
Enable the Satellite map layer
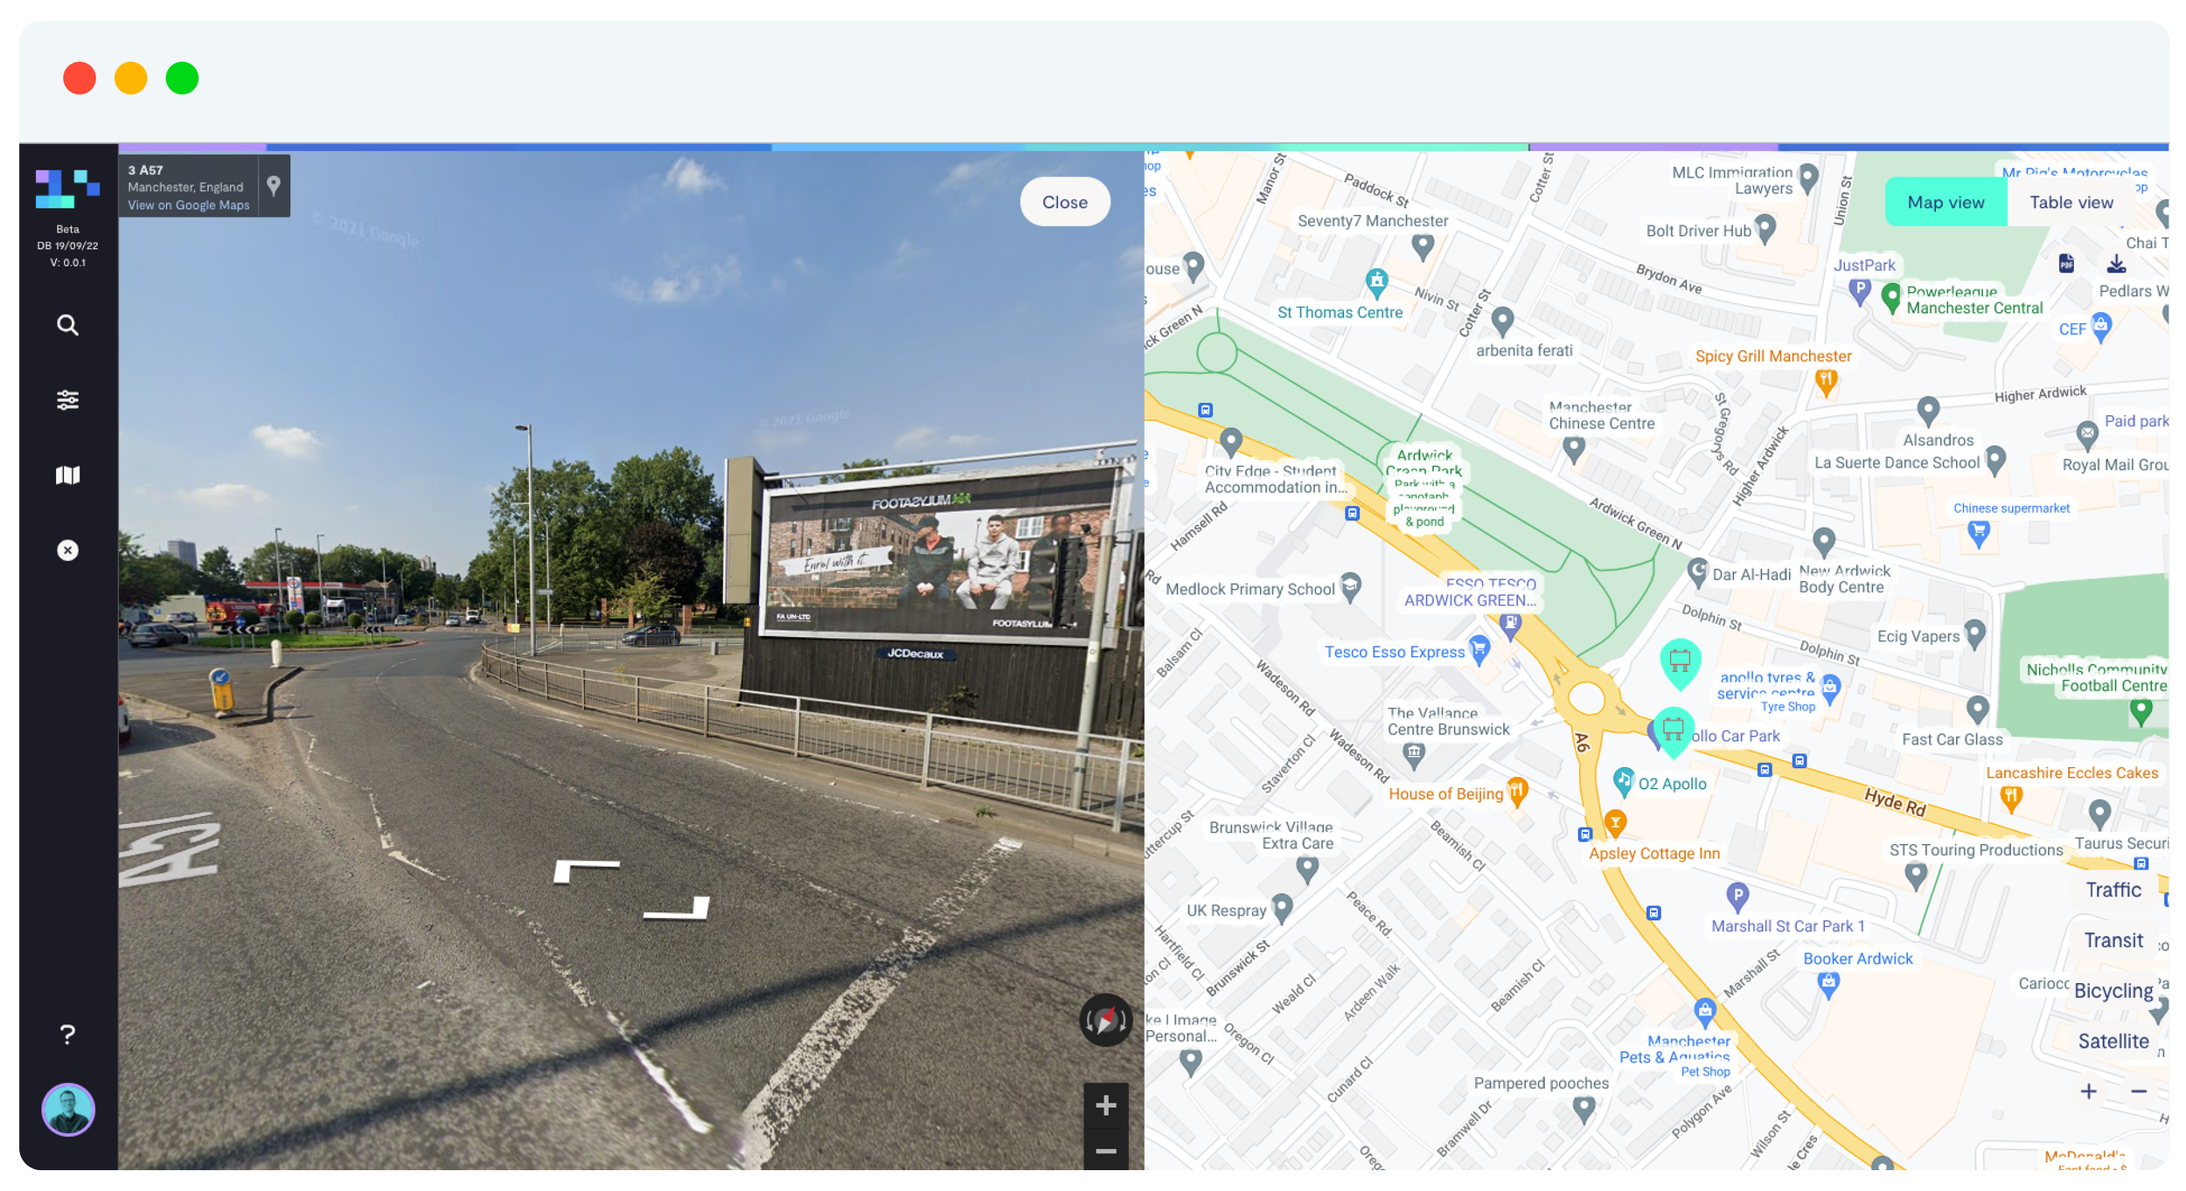pos(2113,1041)
